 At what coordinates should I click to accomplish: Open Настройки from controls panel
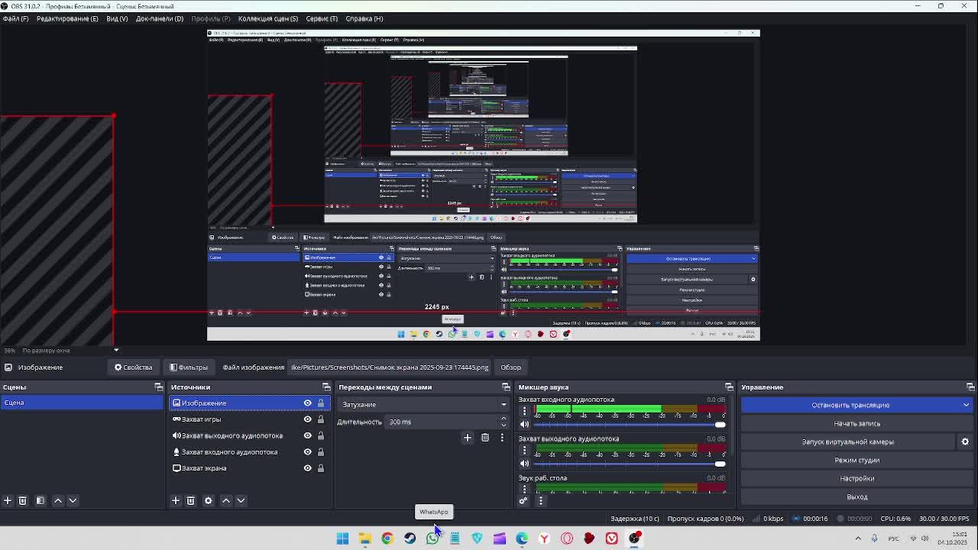point(857,478)
